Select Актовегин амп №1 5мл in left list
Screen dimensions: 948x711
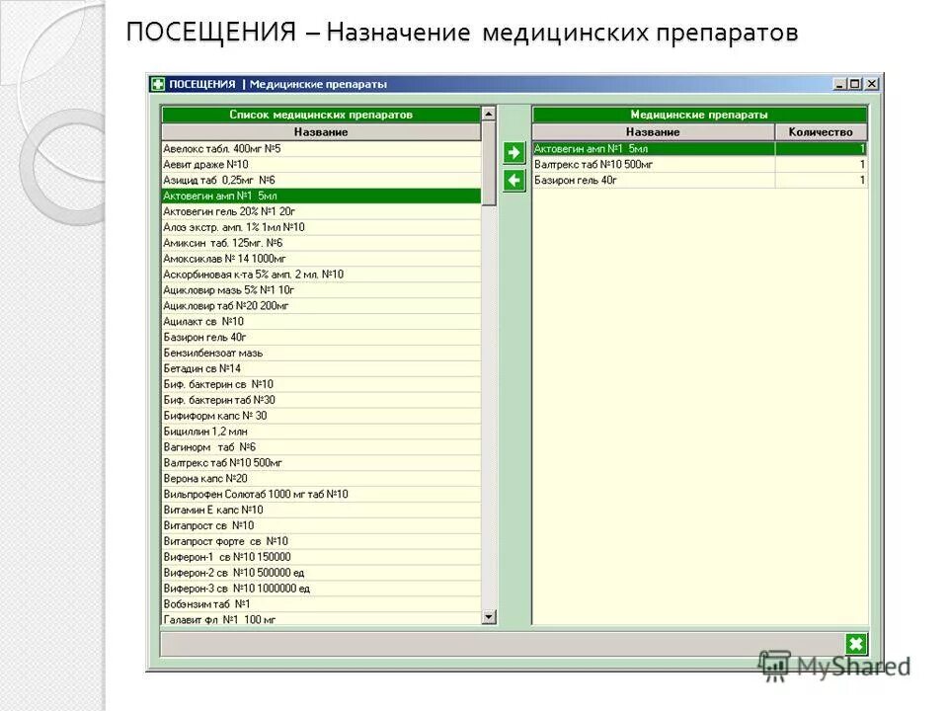point(321,196)
